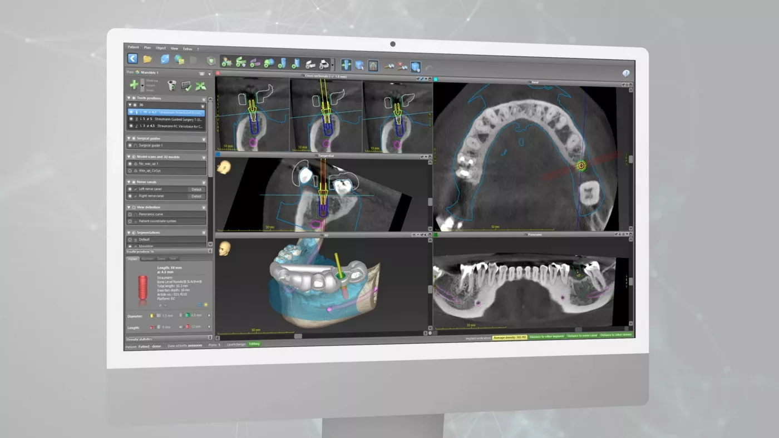Click the help speech bubble icon
The height and width of the screenshot is (438, 779).
(625, 73)
